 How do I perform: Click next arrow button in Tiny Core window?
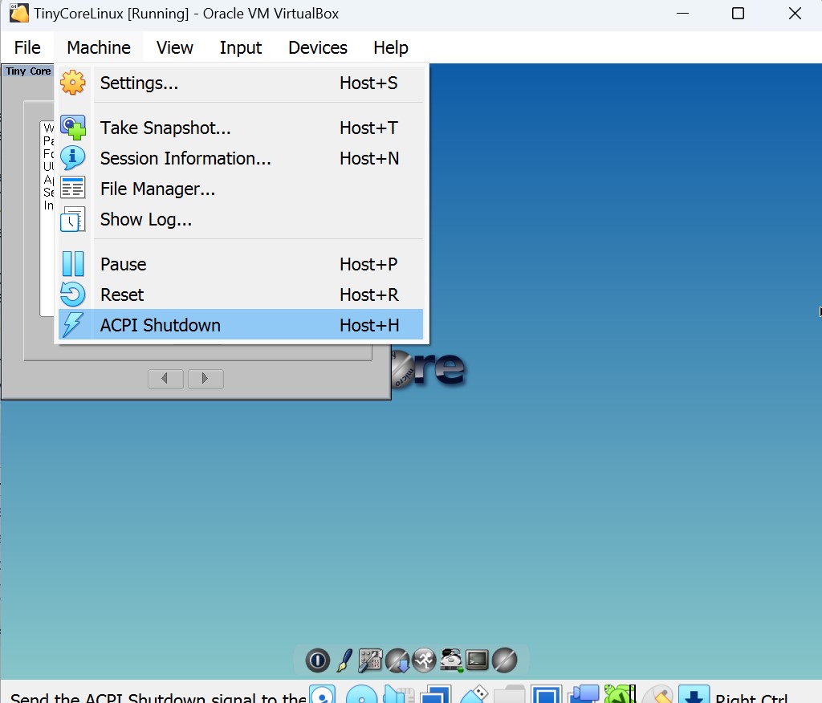click(205, 379)
